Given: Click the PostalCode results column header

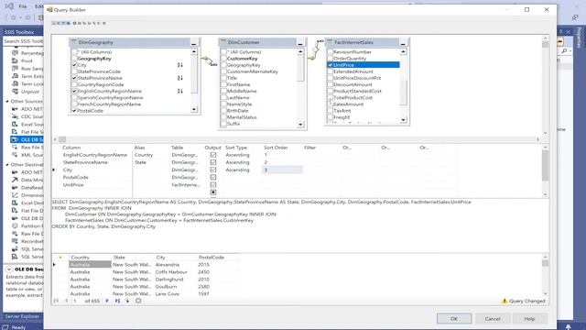Looking at the screenshot, I should coord(218,258).
